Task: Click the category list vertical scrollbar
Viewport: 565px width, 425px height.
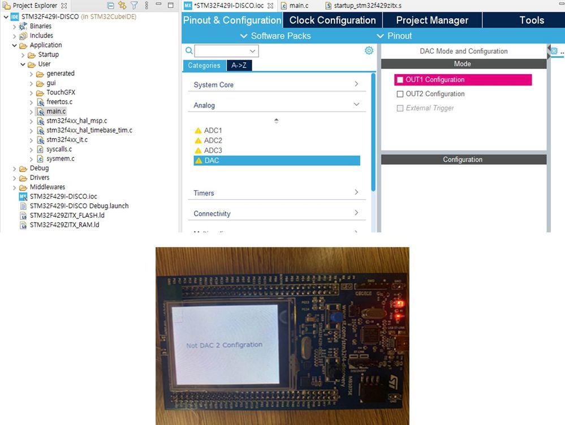Action: pos(373,132)
